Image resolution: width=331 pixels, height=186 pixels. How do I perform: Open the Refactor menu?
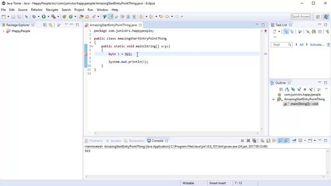[x=37, y=10]
